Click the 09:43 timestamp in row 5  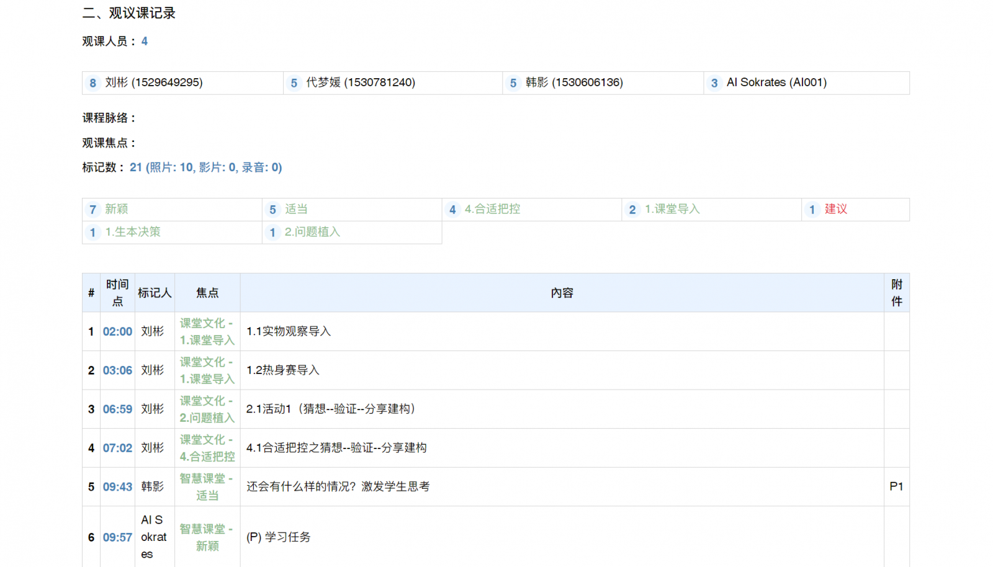[x=117, y=487]
